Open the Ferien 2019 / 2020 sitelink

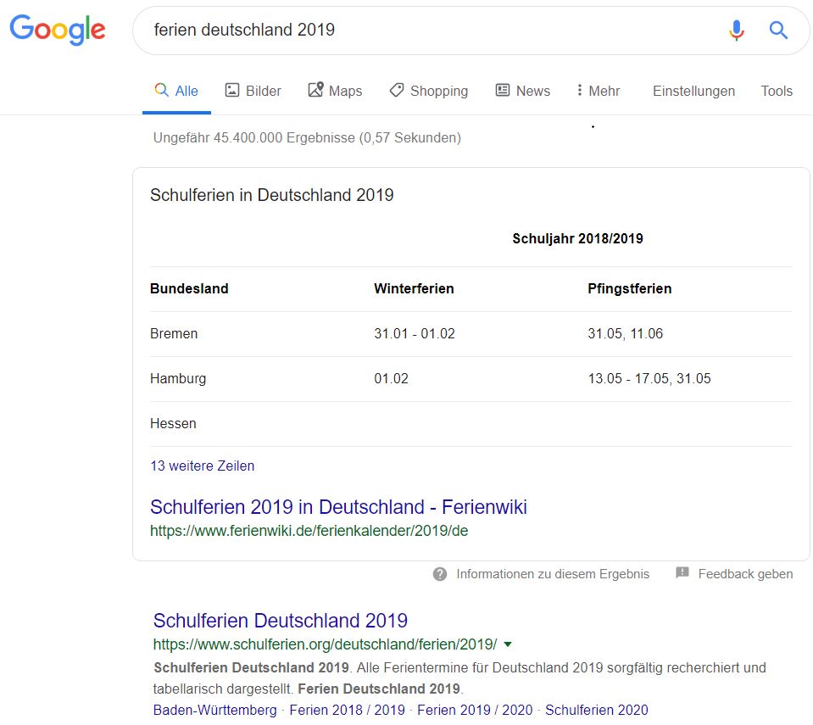pos(476,710)
